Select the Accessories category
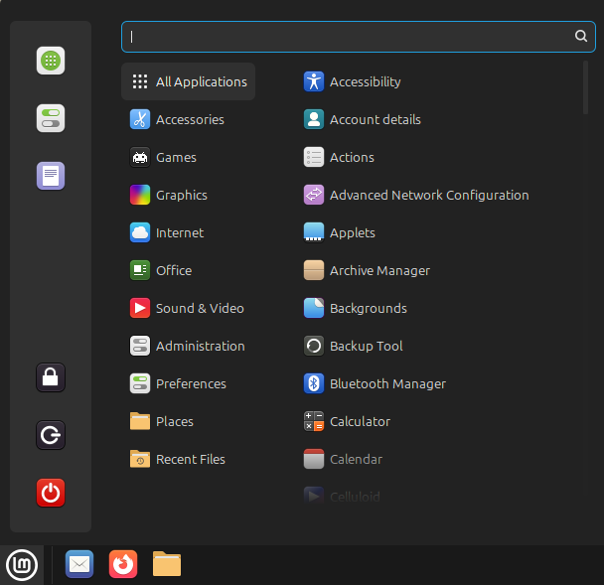 pyautogui.click(x=189, y=119)
